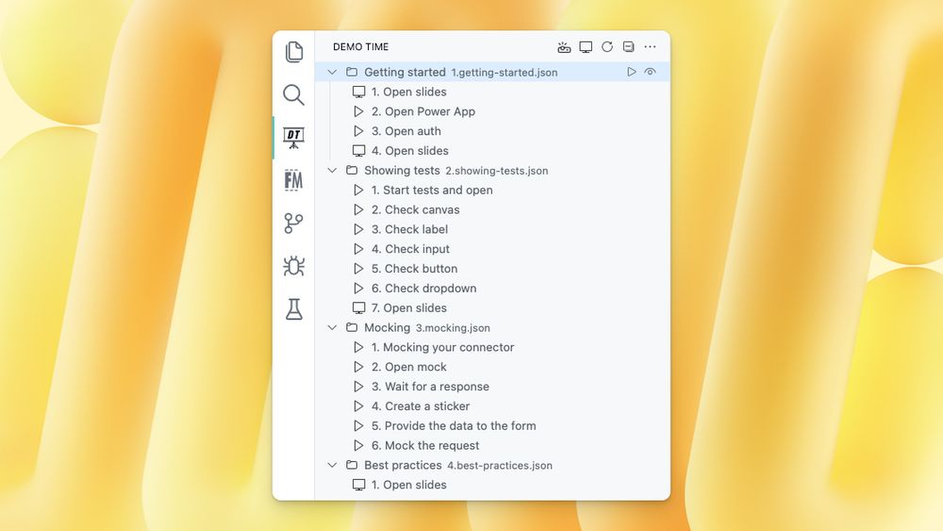Click the '3.mocking.json' file name

coord(453,328)
